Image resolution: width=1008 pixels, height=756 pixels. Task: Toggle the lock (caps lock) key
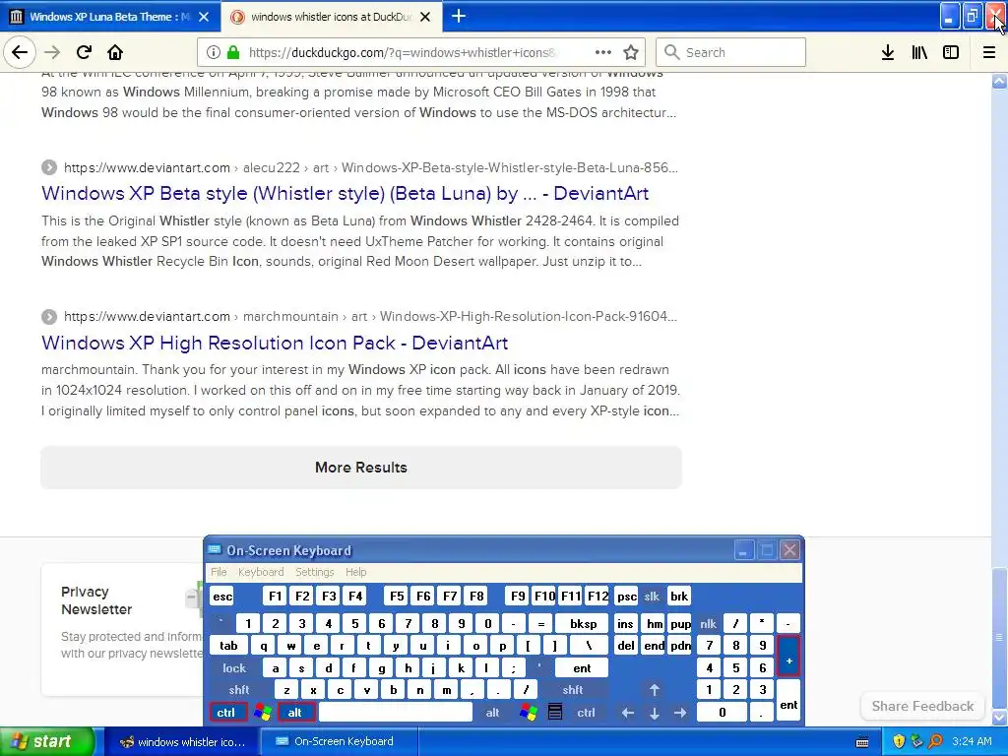click(x=234, y=668)
